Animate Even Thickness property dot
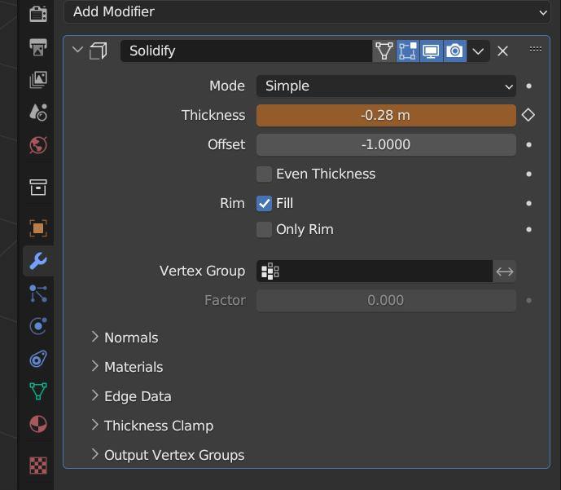The height and width of the screenshot is (490, 561). pos(528,174)
